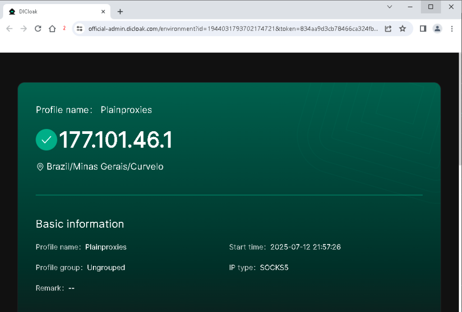Select the DICloak browser tab
Image resolution: width=462 pixels, height=312 pixels.
point(56,12)
